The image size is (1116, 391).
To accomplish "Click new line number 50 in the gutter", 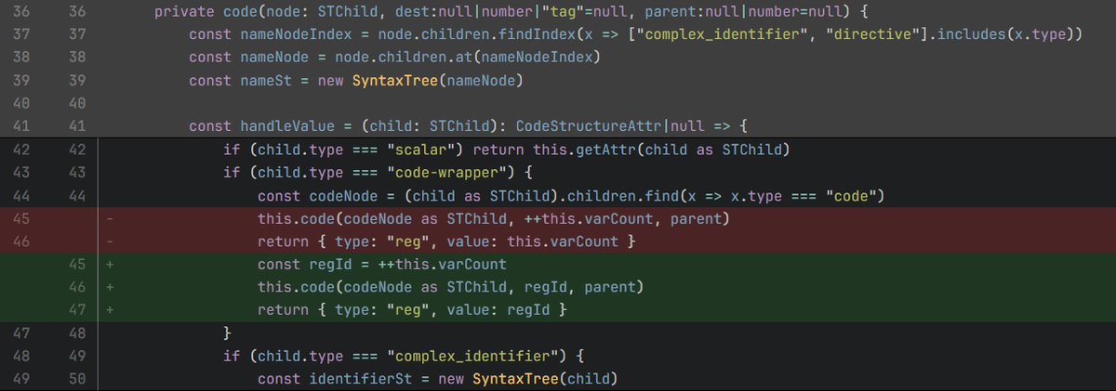I will [75, 380].
